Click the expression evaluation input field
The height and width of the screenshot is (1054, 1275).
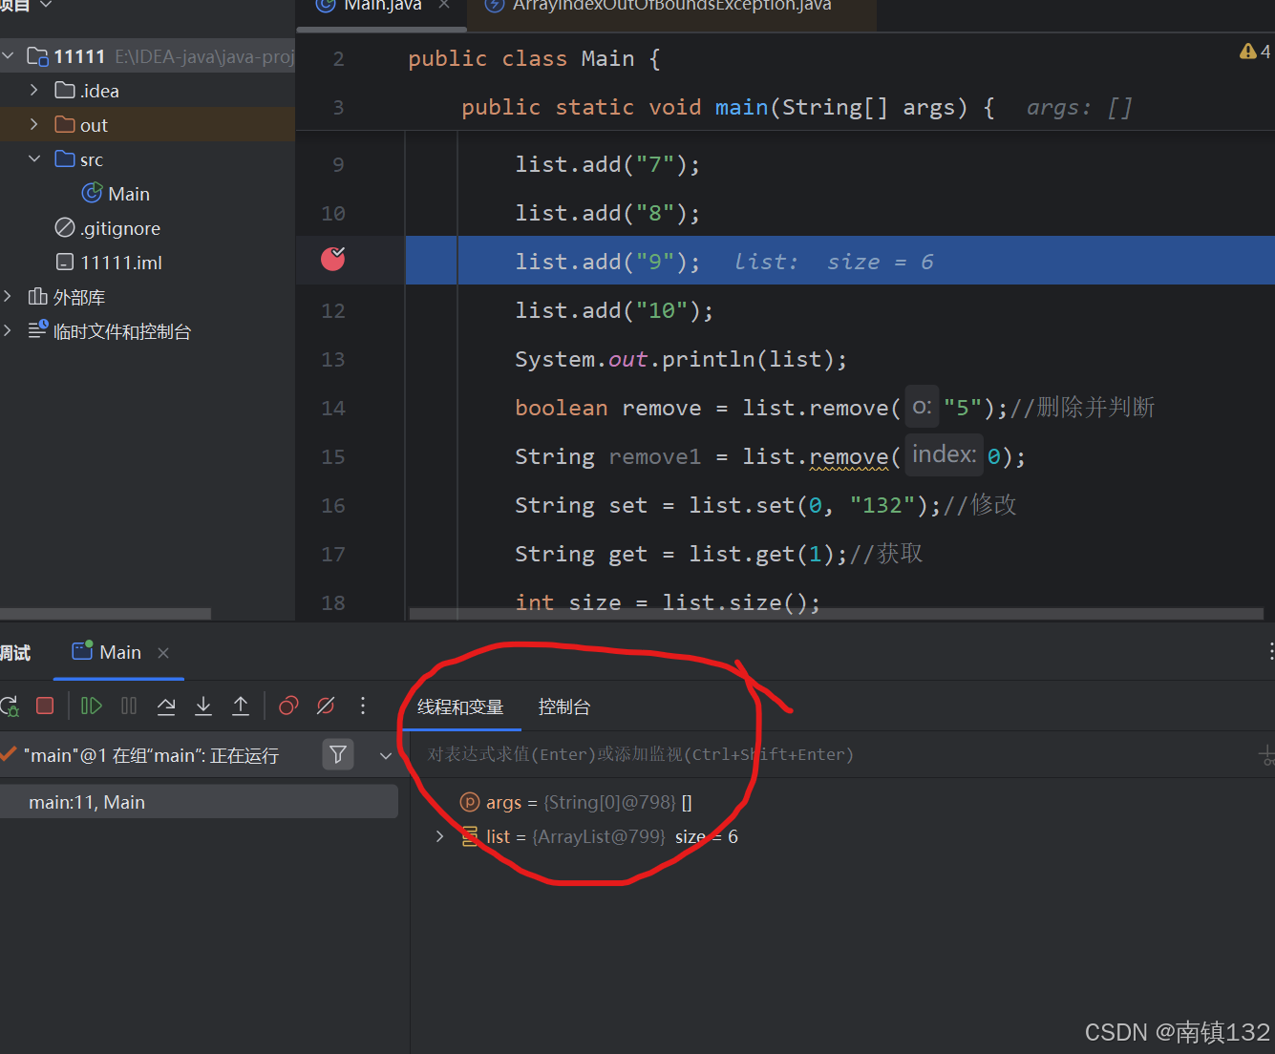(x=640, y=754)
